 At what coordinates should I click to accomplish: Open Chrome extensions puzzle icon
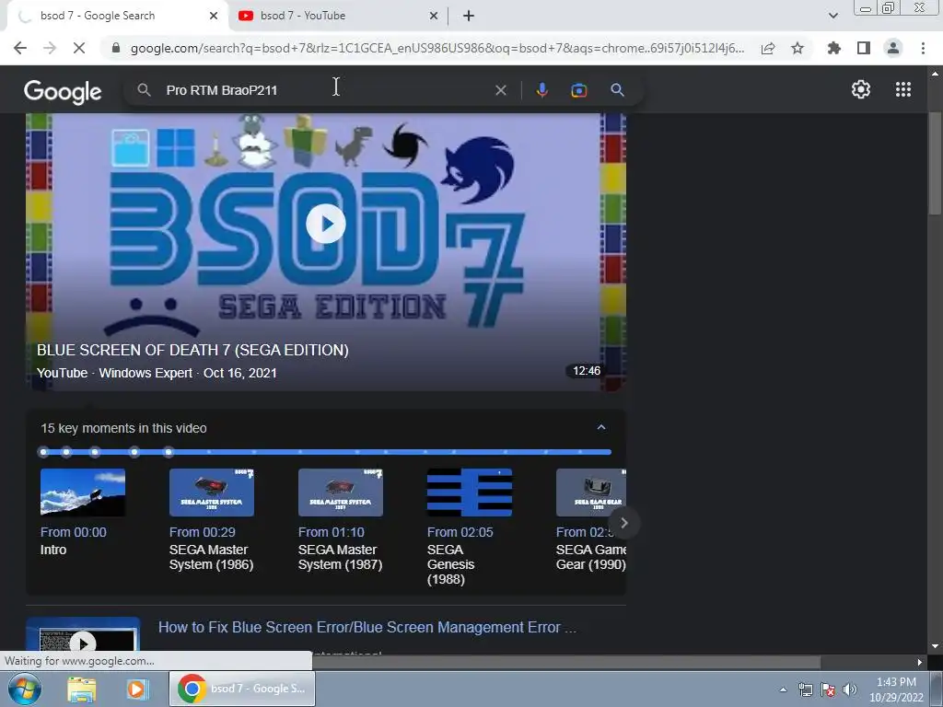tap(834, 48)
